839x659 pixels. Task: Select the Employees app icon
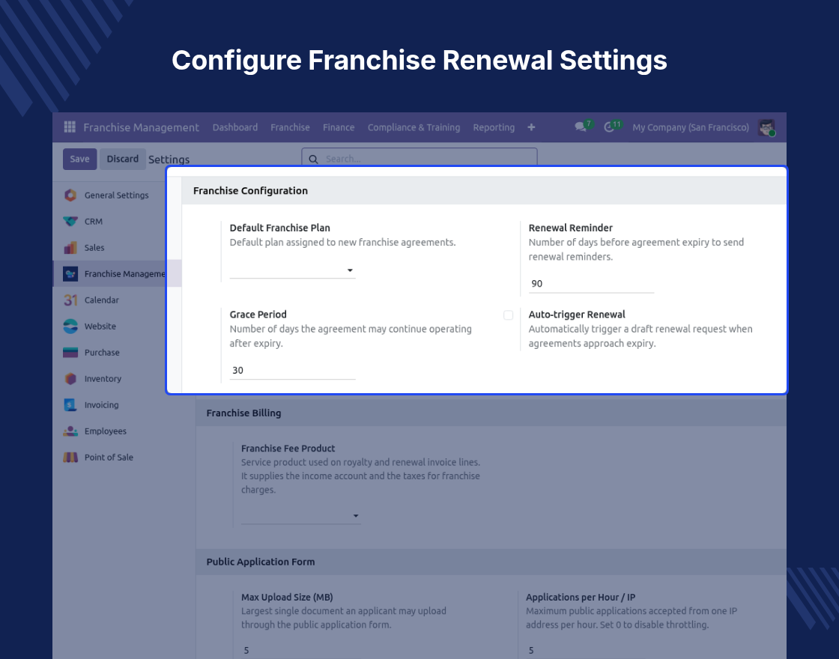pyautogui.click(x=70, y=431)
